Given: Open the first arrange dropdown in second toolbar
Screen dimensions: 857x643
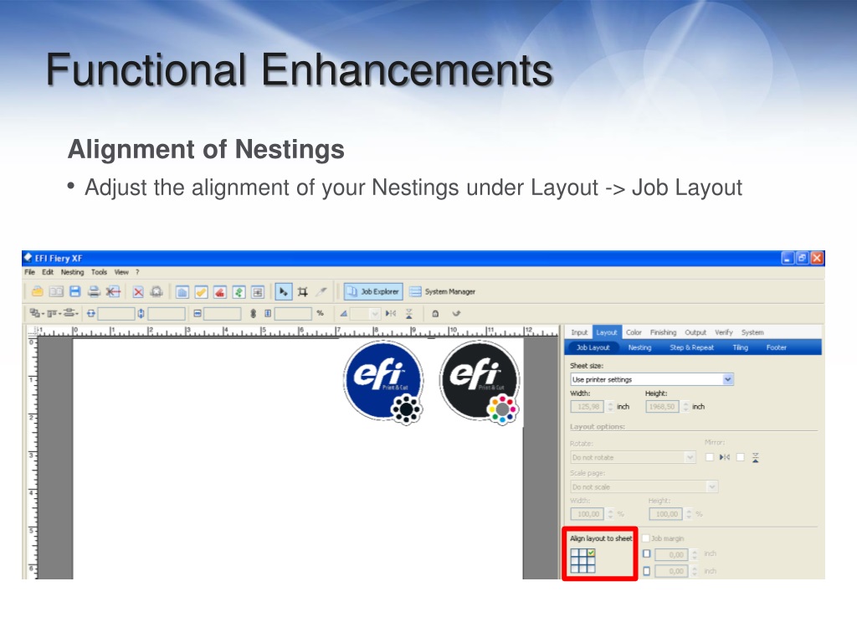Looking at the screenshot, I should (x=37, y=313).
